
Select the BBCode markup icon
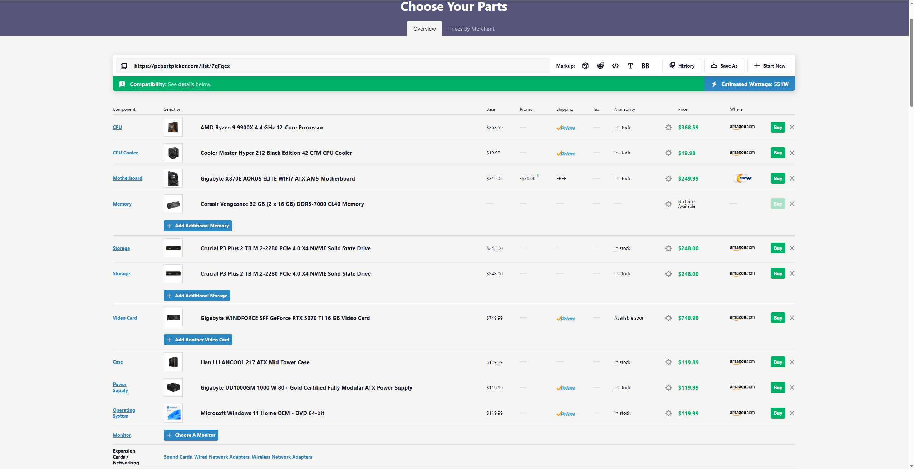tap(645, 66)
